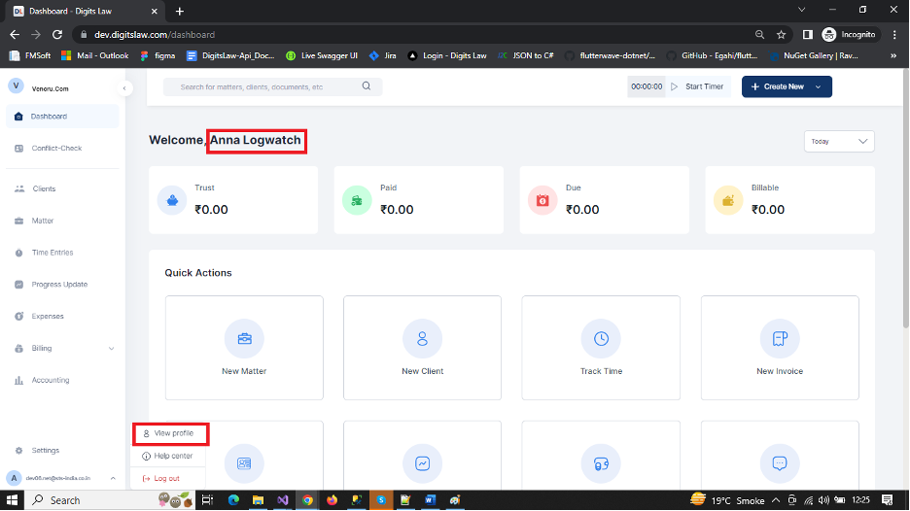This screenshot has height=511, width=910.
Task: Click the play icon beside Start Timer
Action: (674, 86)
